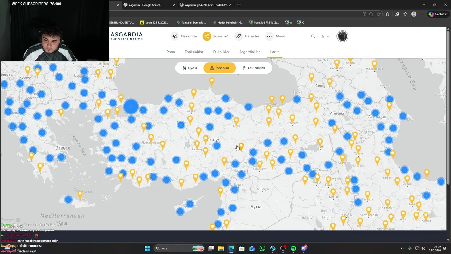Open the Asgardialılar tab
The image size is (451, 254).
249,52
